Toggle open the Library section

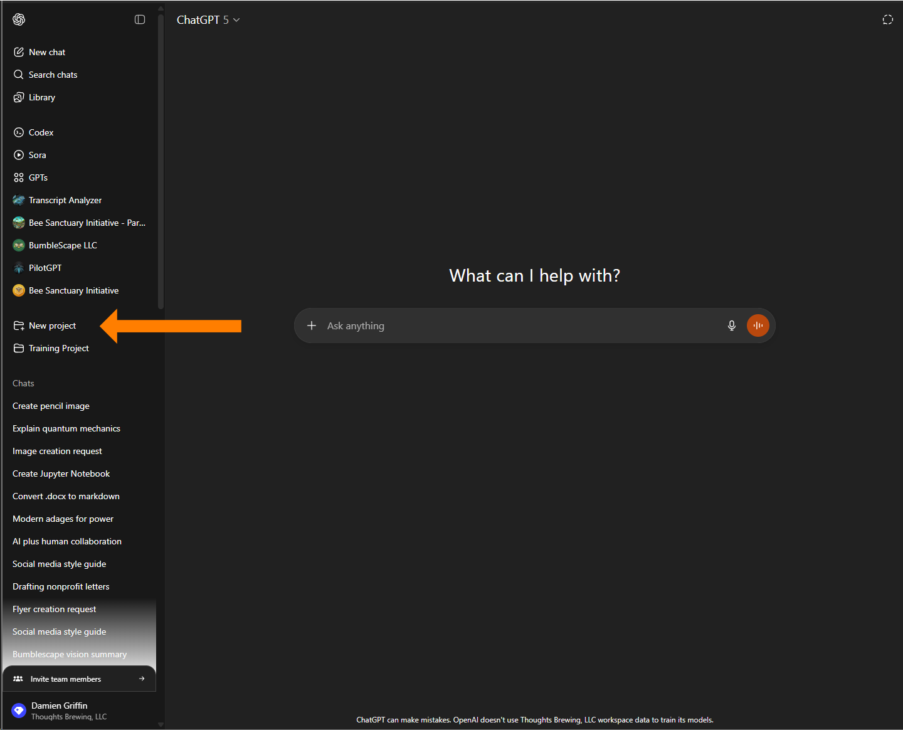(42, 97)
